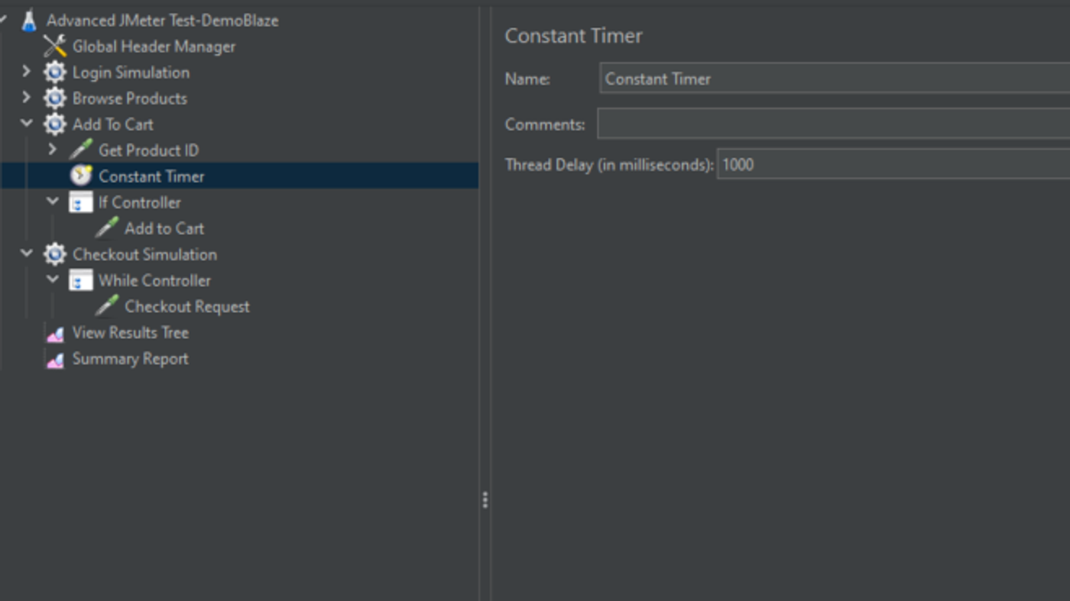The height and width of the screenshot is (601, 1070).
Task: Collapse the Checkout Simulation node
Action: [x=27, y=253]
